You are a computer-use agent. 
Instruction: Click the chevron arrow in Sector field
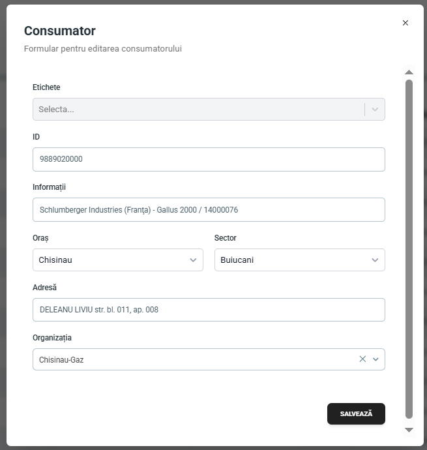click(x=375, y=260)
